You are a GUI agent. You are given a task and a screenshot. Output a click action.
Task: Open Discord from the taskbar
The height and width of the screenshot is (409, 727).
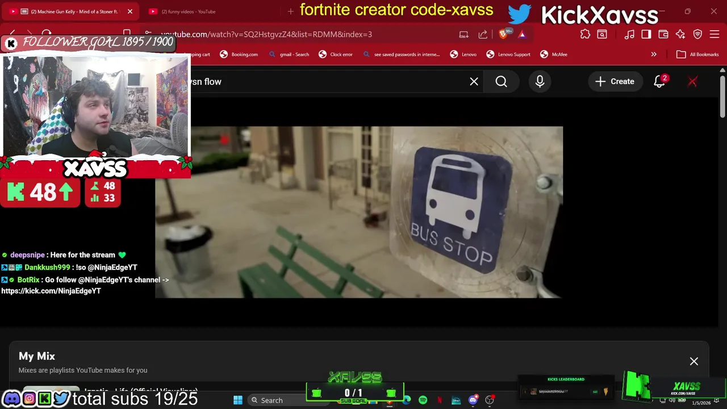click(473, 400)
